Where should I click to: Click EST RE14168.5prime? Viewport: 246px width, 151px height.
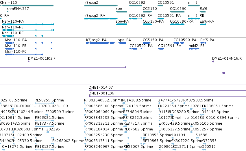click(x=124, y=103)
